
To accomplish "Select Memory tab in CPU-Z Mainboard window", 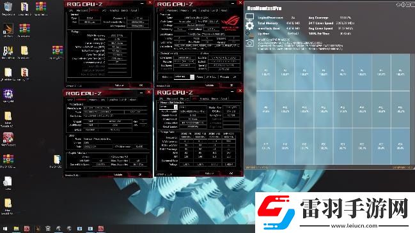I will click(x=93, y=100).
